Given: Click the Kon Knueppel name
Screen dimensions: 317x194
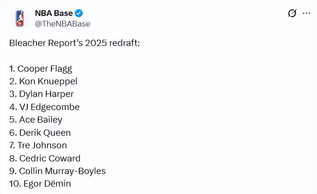Looking at the screenshot, I should tap(48, 81).
